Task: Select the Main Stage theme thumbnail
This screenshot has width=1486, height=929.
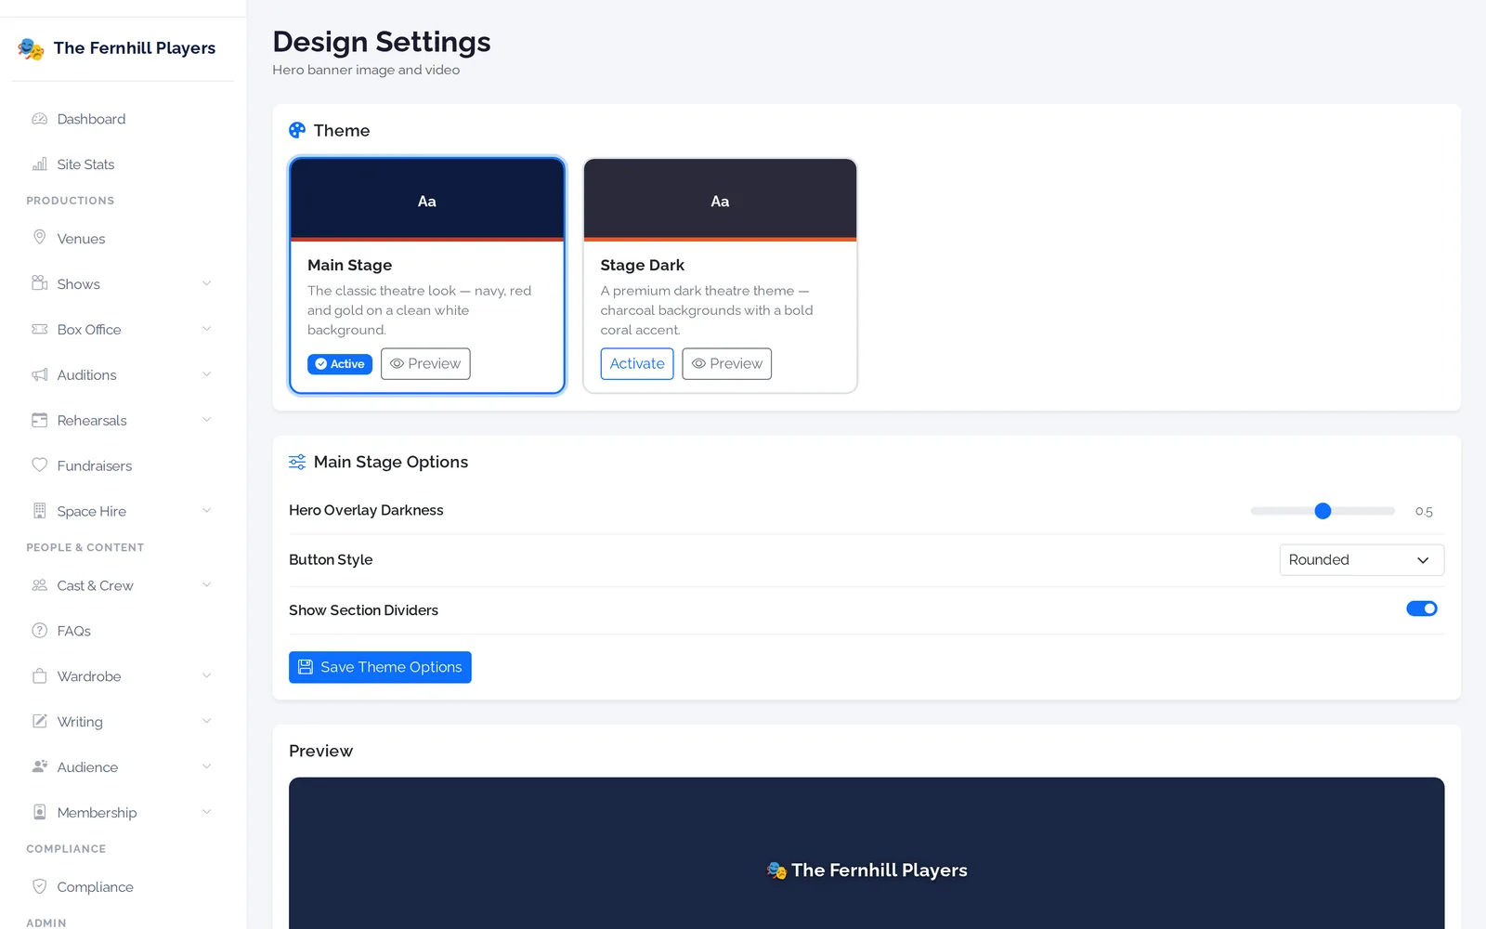Action: coord(427,200)
